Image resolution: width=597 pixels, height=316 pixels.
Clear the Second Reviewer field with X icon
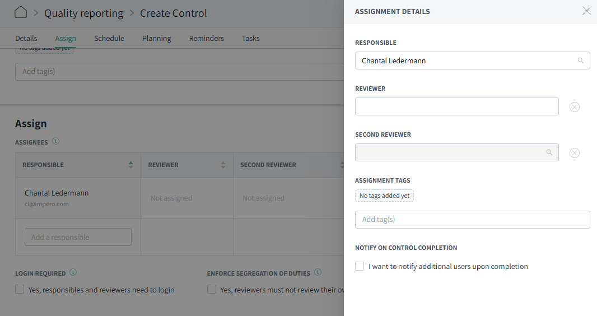pos(574,153)
